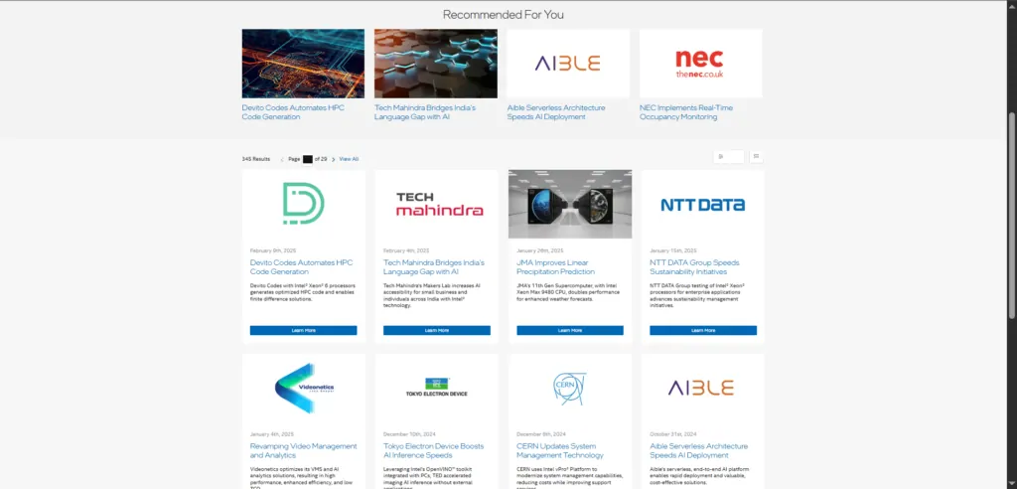Open Revamping Video Management and Analytics title
Screen dimensions: 1017x489
pos(304,450)
